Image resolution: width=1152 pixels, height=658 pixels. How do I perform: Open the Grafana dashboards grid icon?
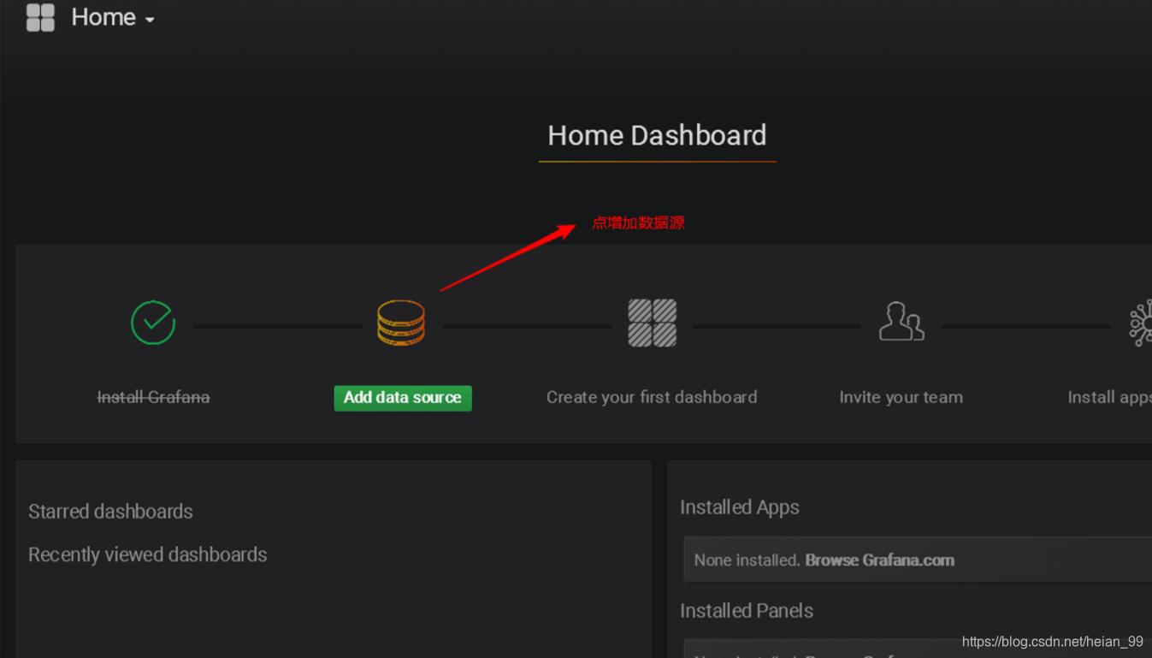click(40, 17)
